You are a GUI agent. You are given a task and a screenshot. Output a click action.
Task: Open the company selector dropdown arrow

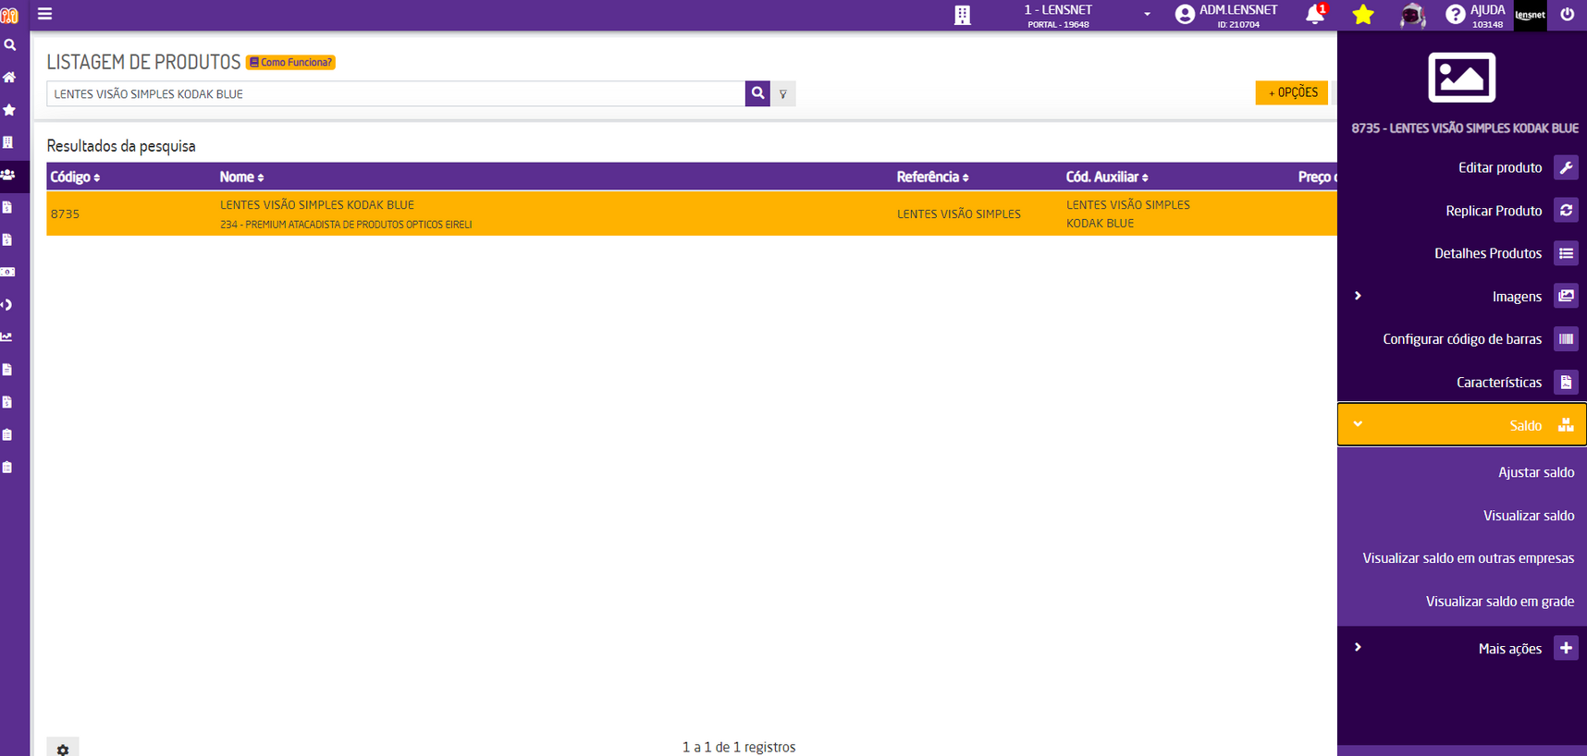[1147, 15]
